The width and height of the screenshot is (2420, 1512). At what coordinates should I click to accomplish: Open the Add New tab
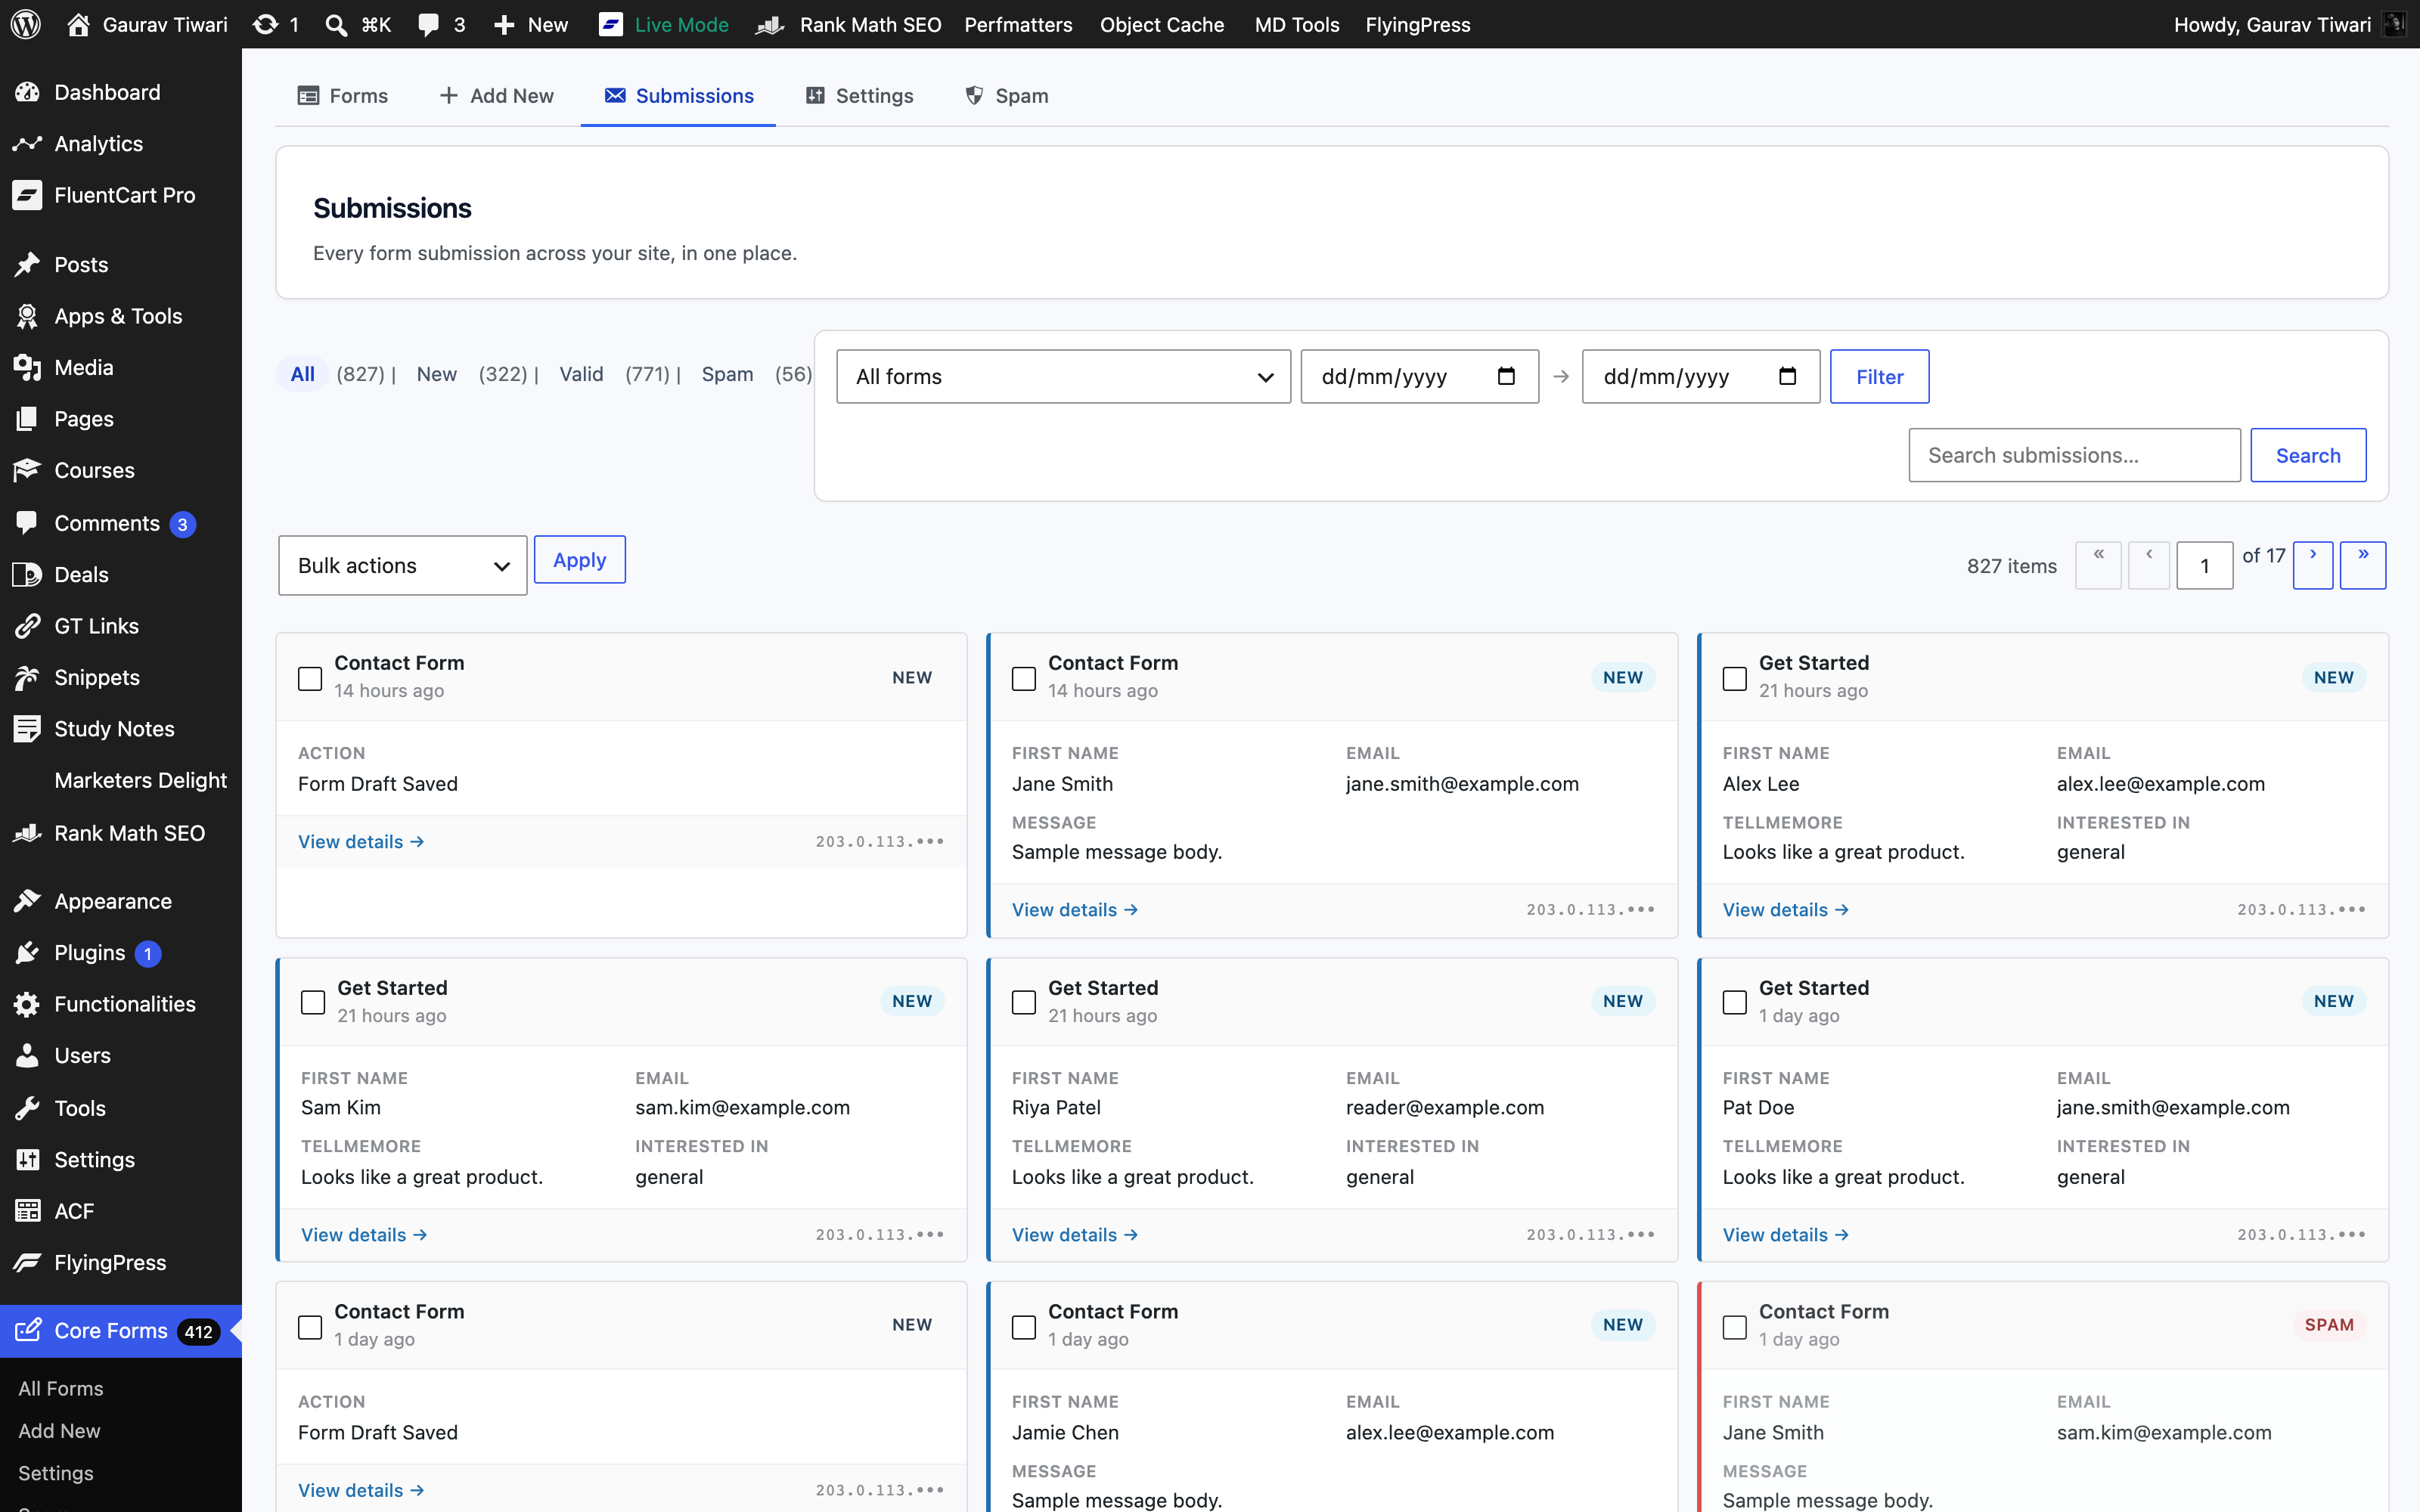coord(496,96)
